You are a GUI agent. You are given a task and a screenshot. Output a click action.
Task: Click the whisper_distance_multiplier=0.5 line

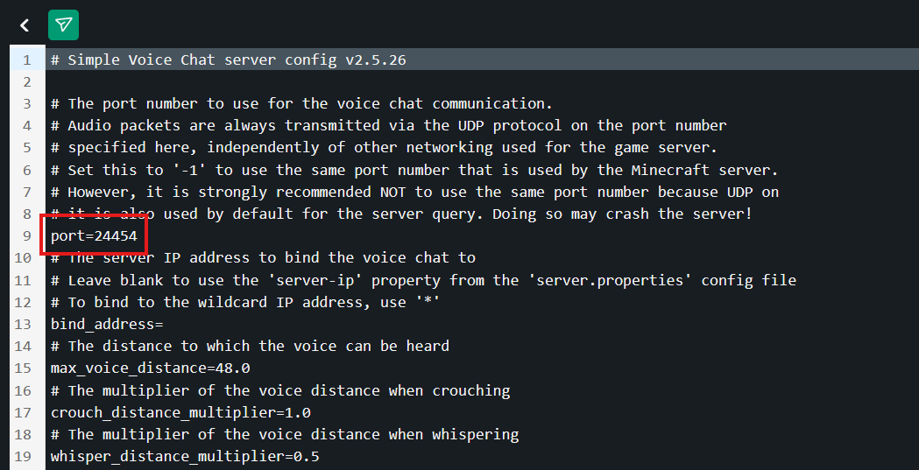[x=185, y=457]
